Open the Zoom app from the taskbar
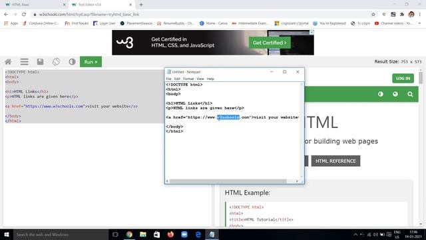This screenshot has height=240, width=426. [x=184, y=235]
